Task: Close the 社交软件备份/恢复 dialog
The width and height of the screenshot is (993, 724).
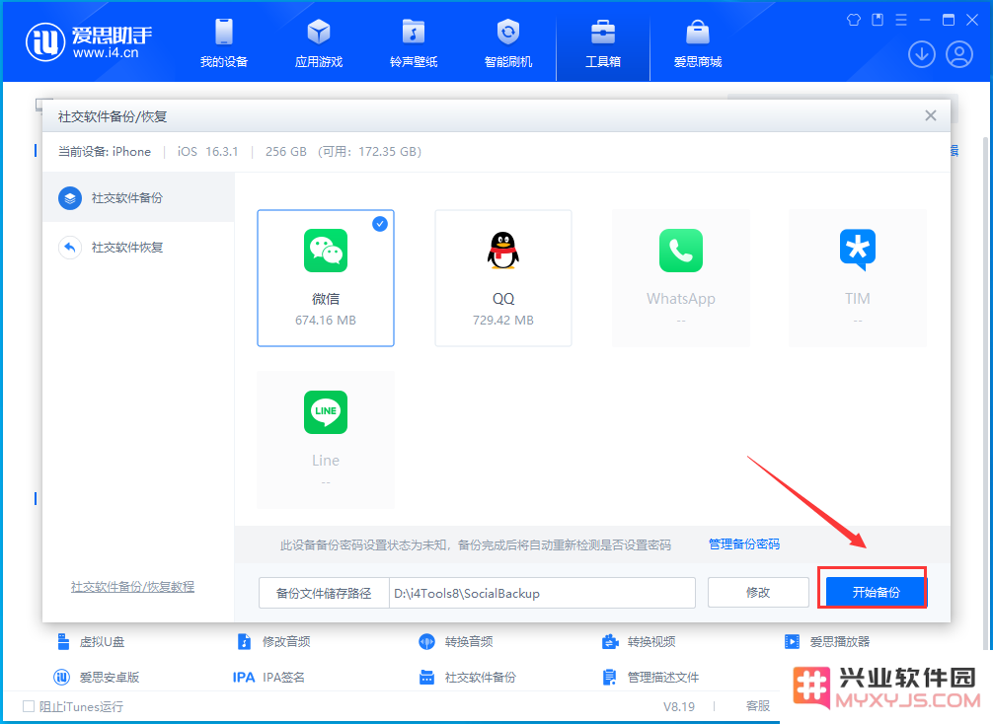Action: point(930,115)
